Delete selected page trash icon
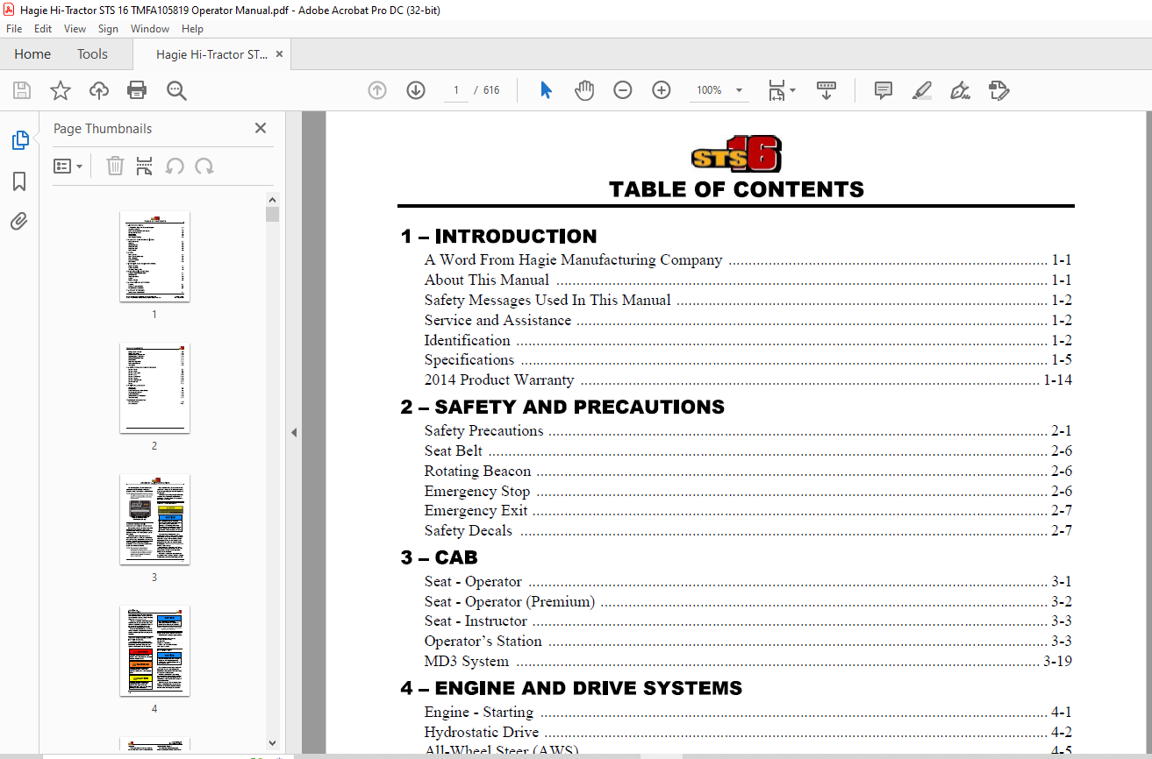This screenshot has width=1152, height=759. tap(115, 166)
